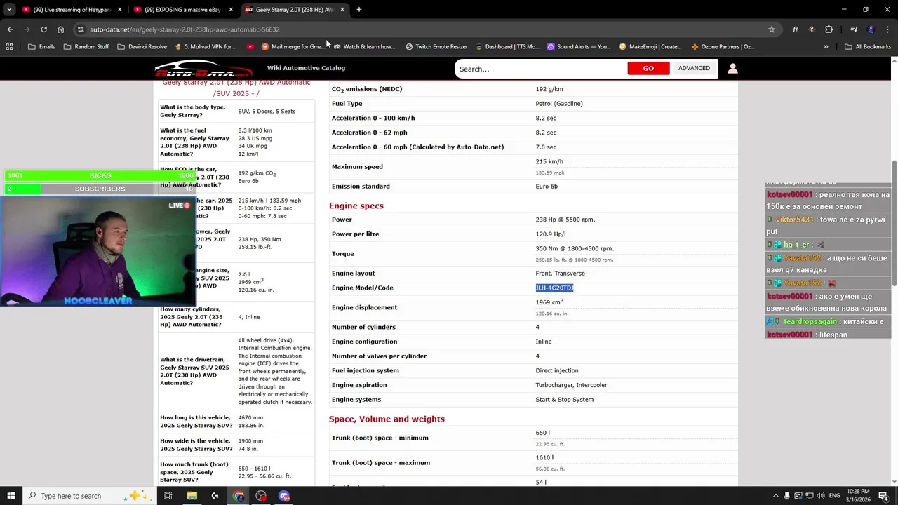
Task: Open the bookmarks bar apps grid
Action: point(9,47)
